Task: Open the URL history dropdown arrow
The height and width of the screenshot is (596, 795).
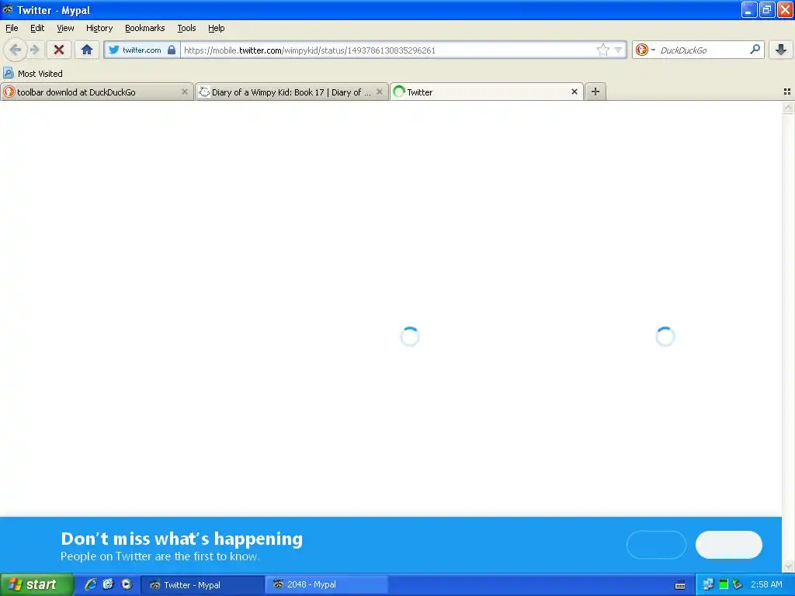Action: pyautogui.click(x=618, y=50)
